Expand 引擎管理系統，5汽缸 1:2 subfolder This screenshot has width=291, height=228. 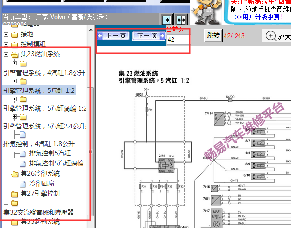tap(14, 81)
